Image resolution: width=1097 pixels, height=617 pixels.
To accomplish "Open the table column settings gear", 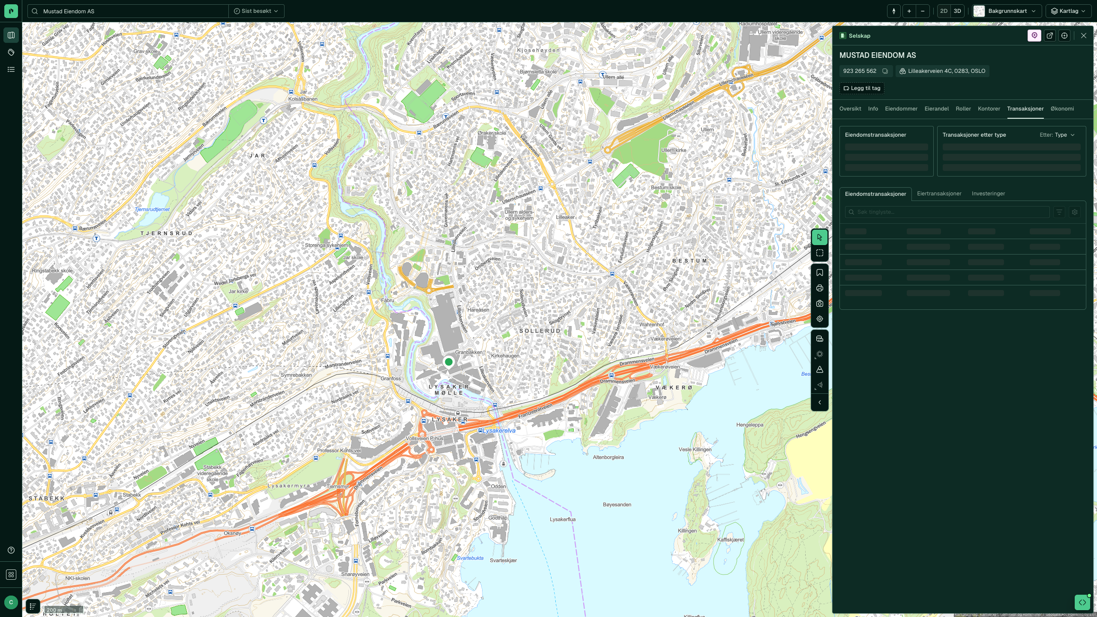I will [1075, 212].
